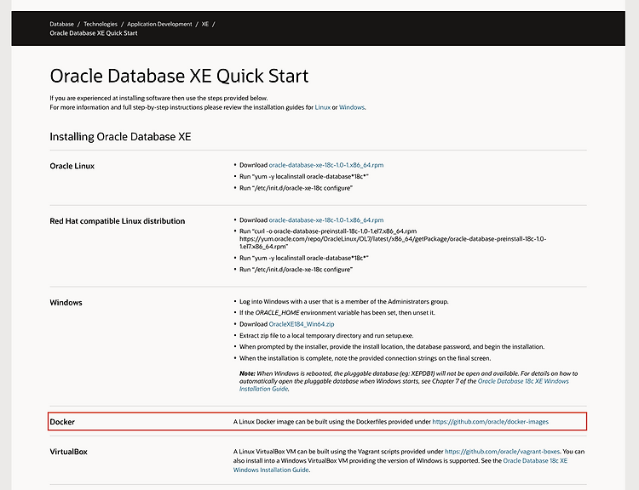Select the Red Hat compatible Linux distribution label

click(118, 221)
